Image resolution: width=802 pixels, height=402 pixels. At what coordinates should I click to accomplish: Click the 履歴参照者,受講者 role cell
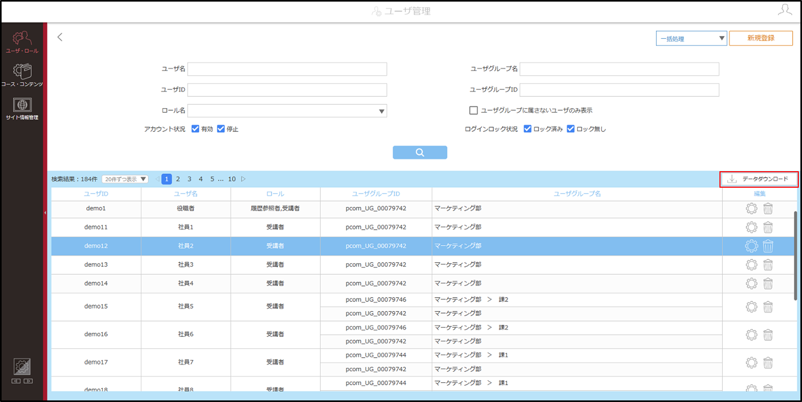click(275, 208)
